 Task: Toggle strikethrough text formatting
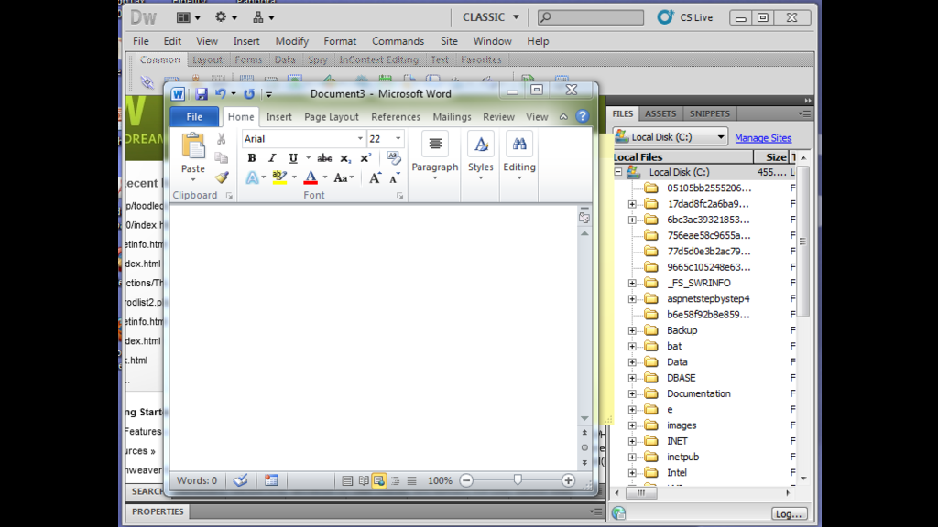coord(324,158)
